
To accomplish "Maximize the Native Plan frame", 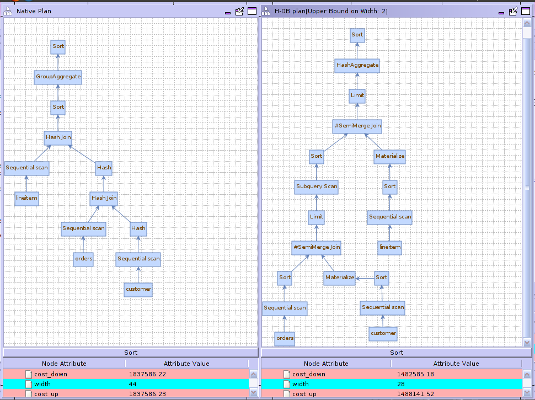I will click(x=252, y=11).
